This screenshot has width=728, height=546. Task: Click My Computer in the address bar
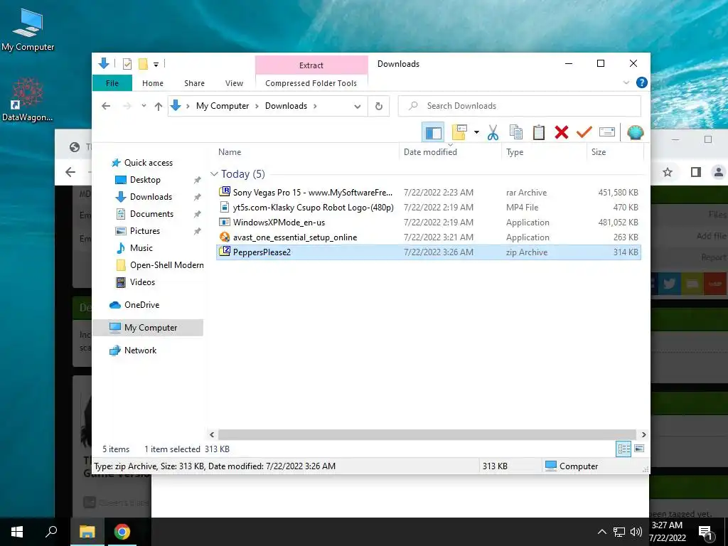tap(223, 106)
